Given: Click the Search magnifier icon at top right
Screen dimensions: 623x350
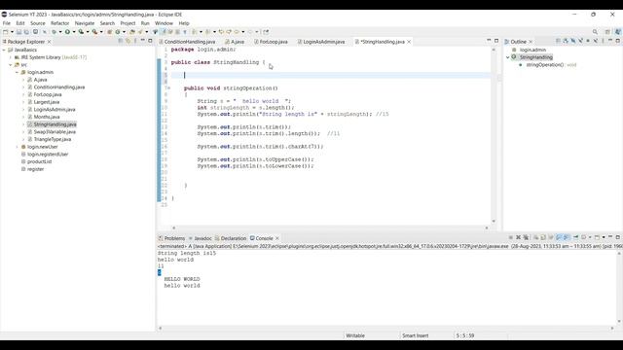Looking at the screenshot, I should coord(595,32).
